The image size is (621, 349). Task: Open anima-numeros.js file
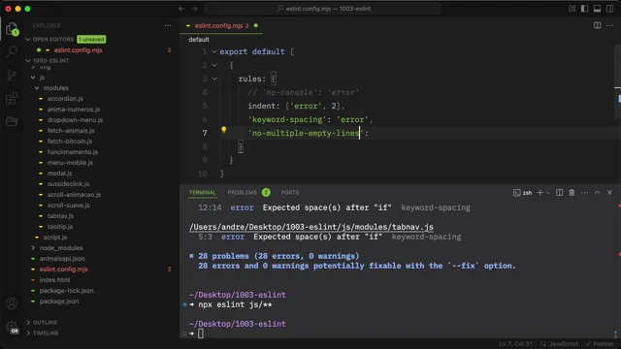(x=74, y=110)
